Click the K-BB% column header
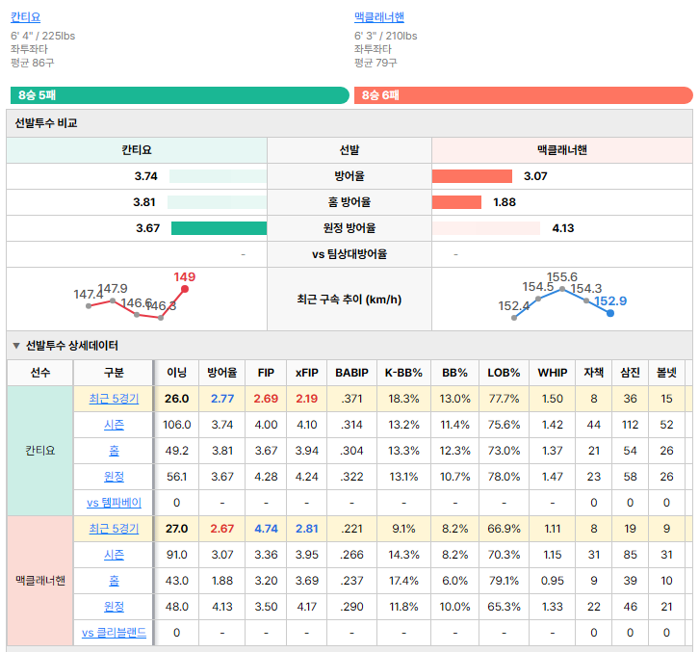The width and height of the screenshot is (699, 652). click(403, 373)
